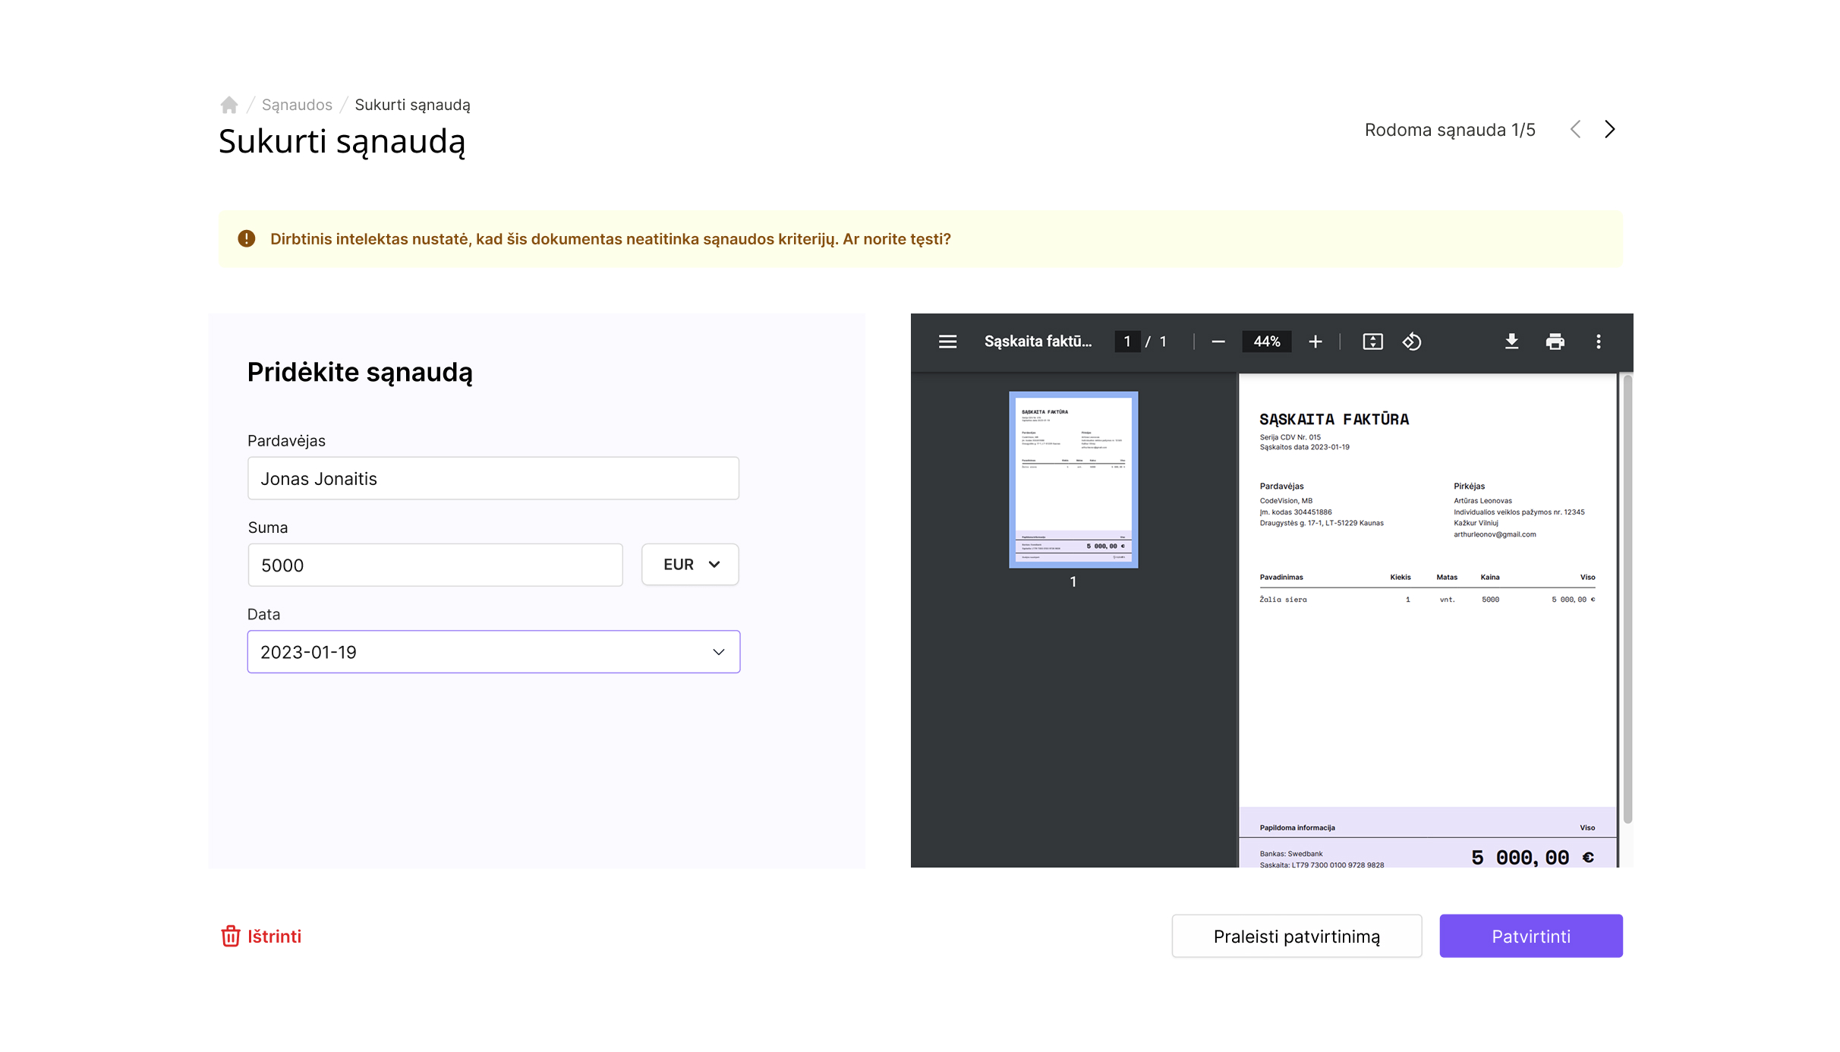Image resolution: width=1840 pixels, height=1052 pixels.
Task: Click the 'Rodoma sąnauda 1/5' text
Action: tap(1450, 130)
